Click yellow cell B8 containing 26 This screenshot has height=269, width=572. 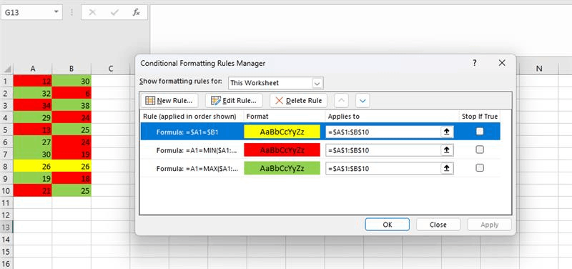tap(71, 166)
